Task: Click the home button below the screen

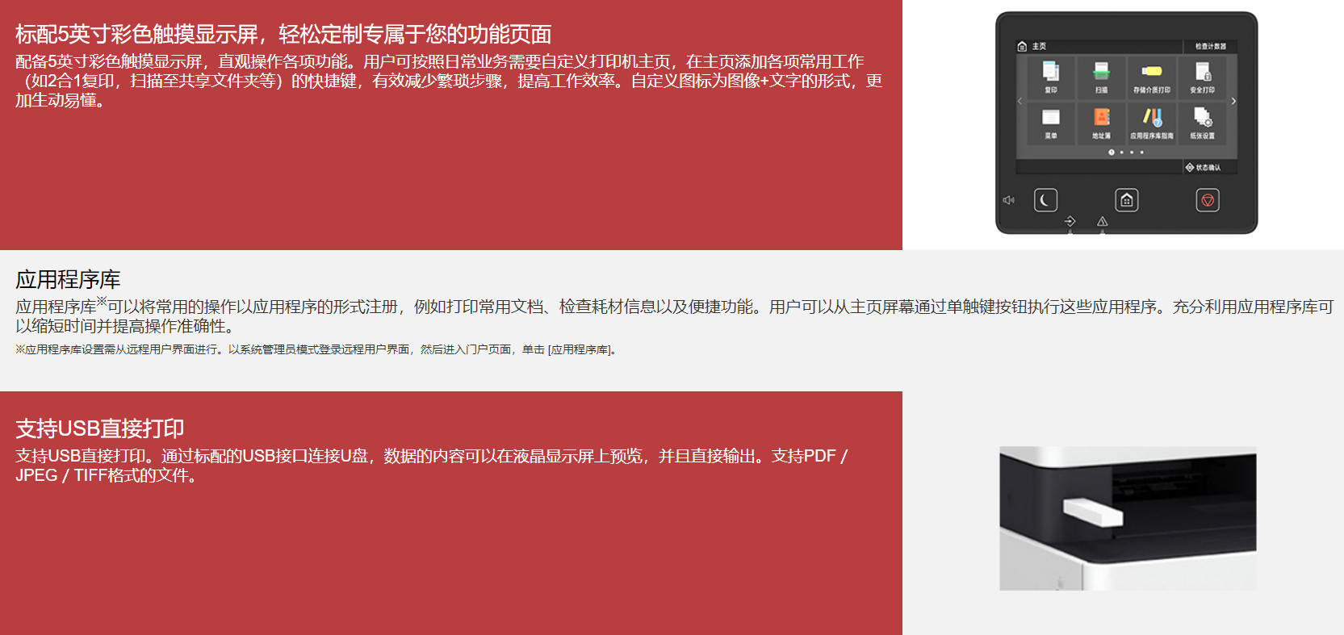Action: coord(1127,200)
